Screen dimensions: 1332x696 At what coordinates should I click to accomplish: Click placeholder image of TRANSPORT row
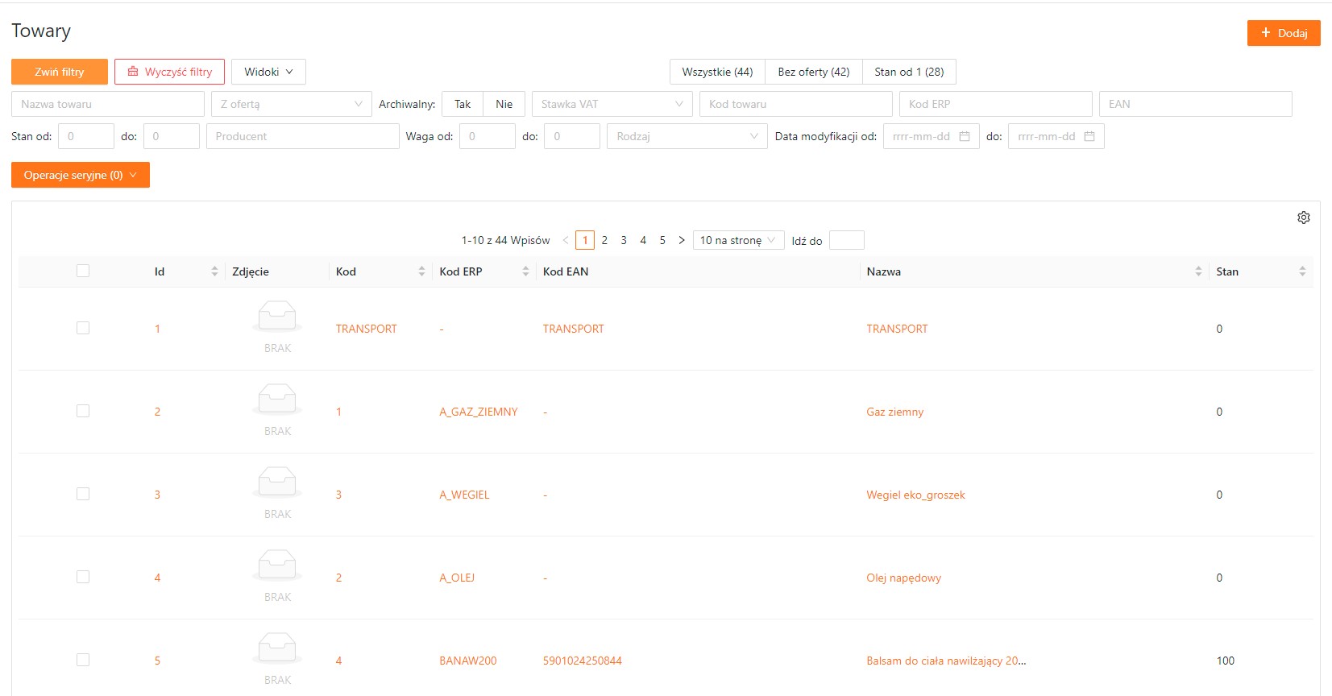click(x=277, y=317)
